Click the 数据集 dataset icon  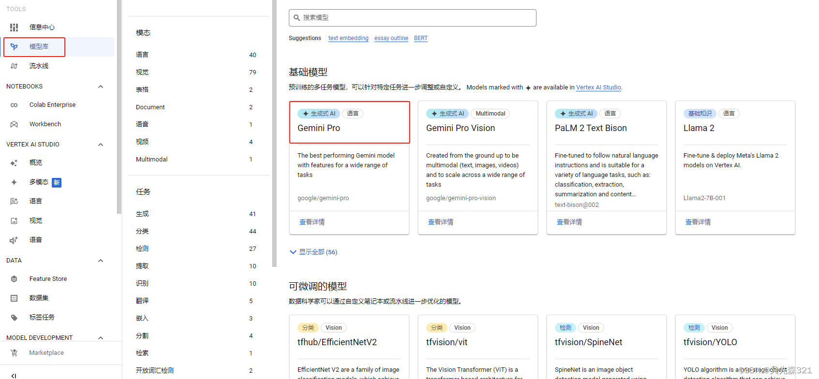tap(14, 298)
